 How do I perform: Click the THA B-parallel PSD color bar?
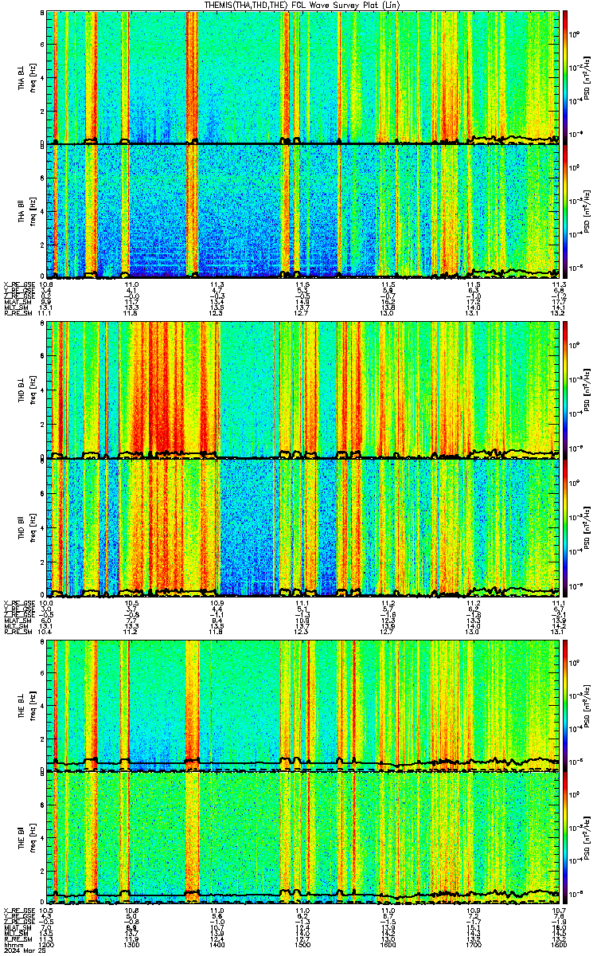tap(566, 210)
